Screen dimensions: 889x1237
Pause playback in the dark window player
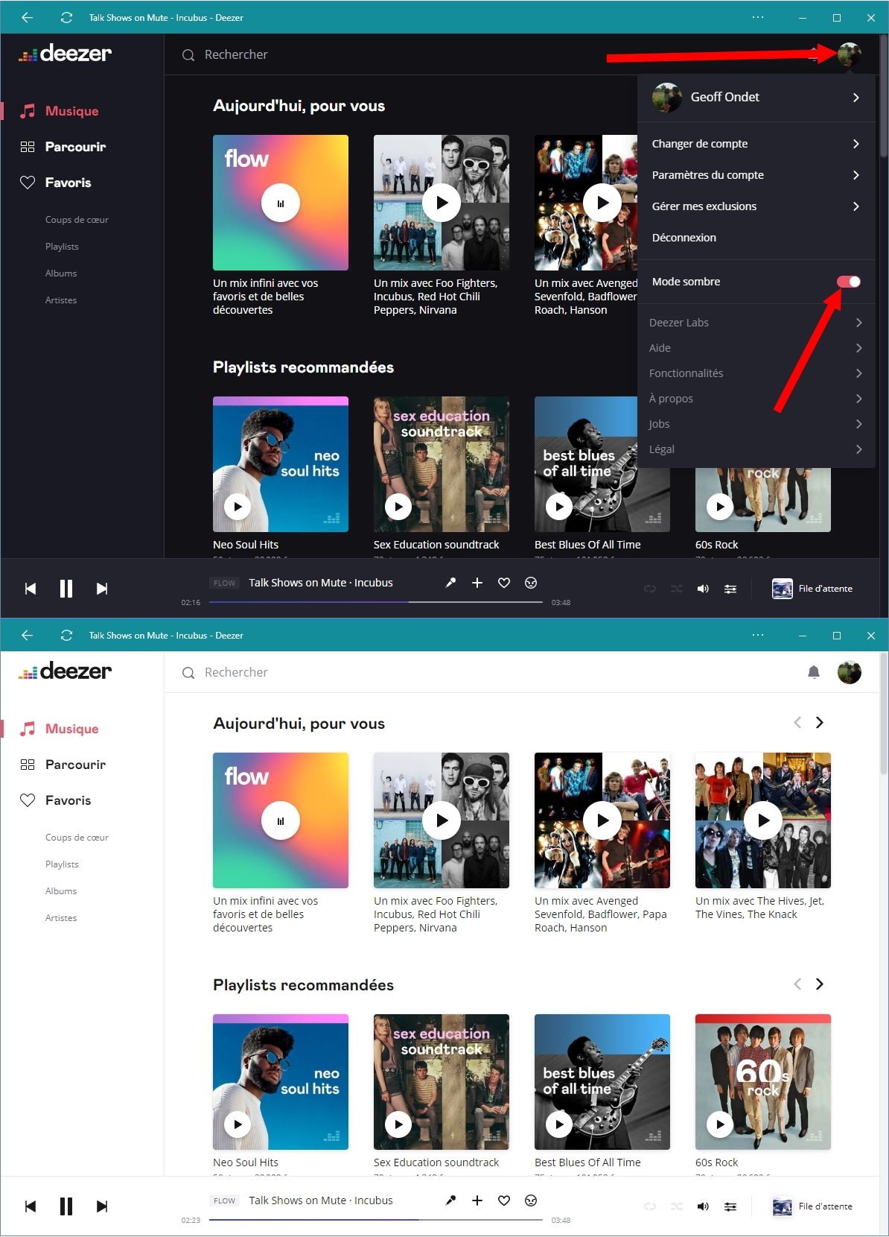coord(66,589)
